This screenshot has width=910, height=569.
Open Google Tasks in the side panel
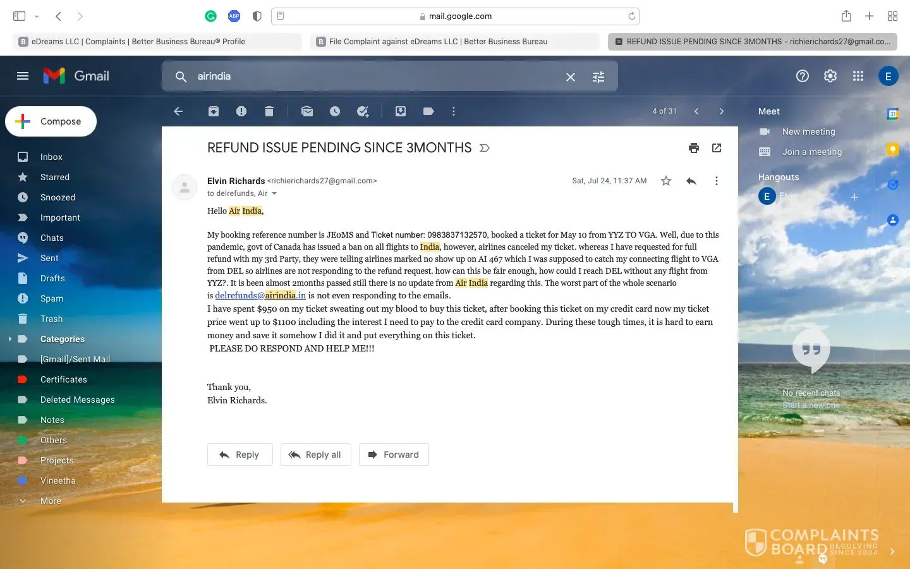point(893,185)
